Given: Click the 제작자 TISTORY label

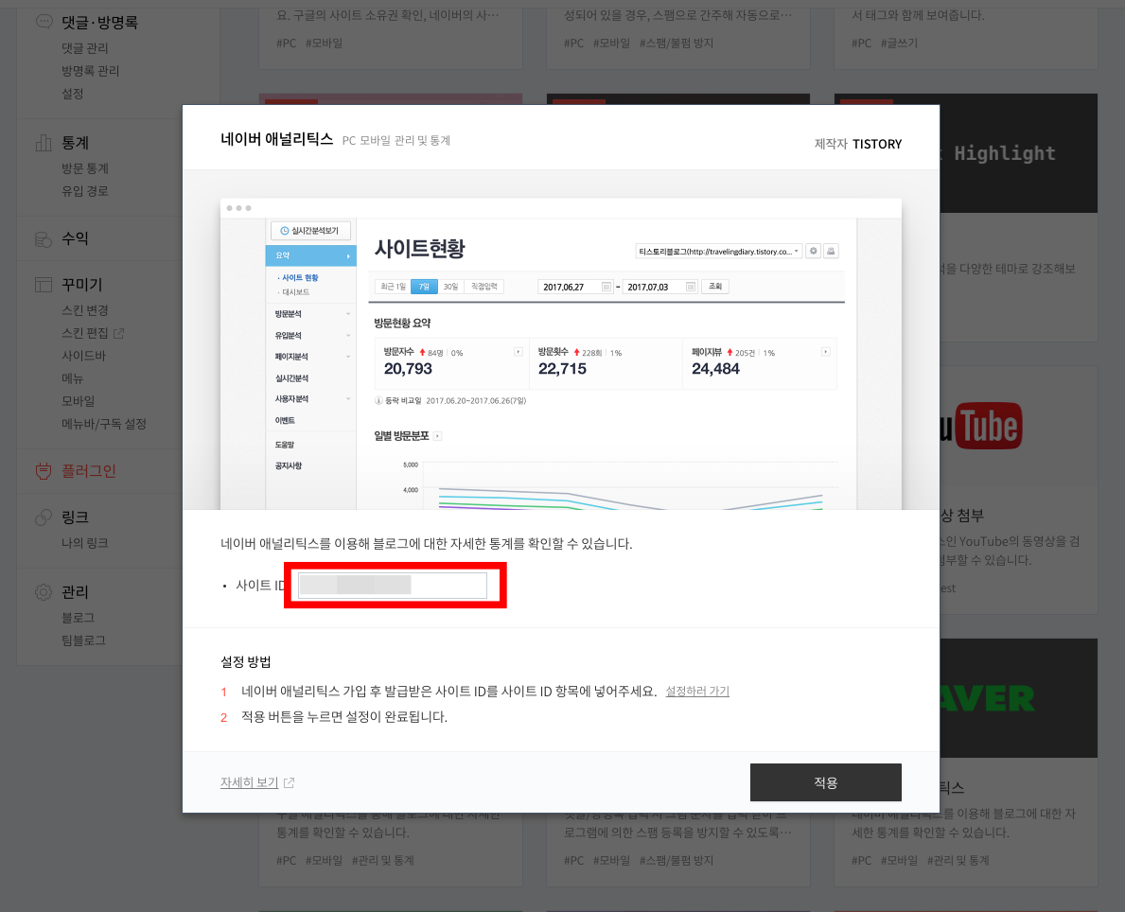Looking at the screenshot, I should click(x=858, y=144).
